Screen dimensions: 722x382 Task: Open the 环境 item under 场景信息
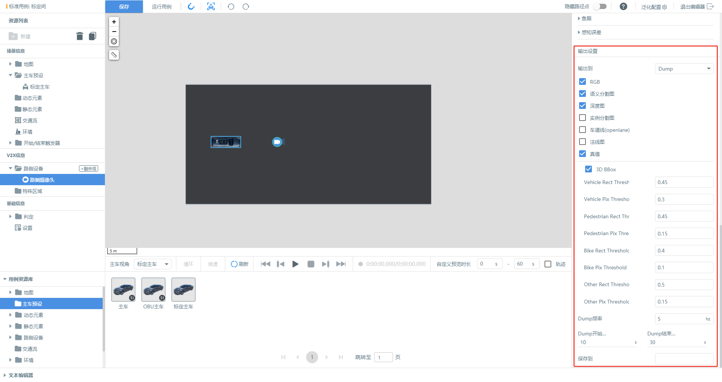tap(24, 132)
